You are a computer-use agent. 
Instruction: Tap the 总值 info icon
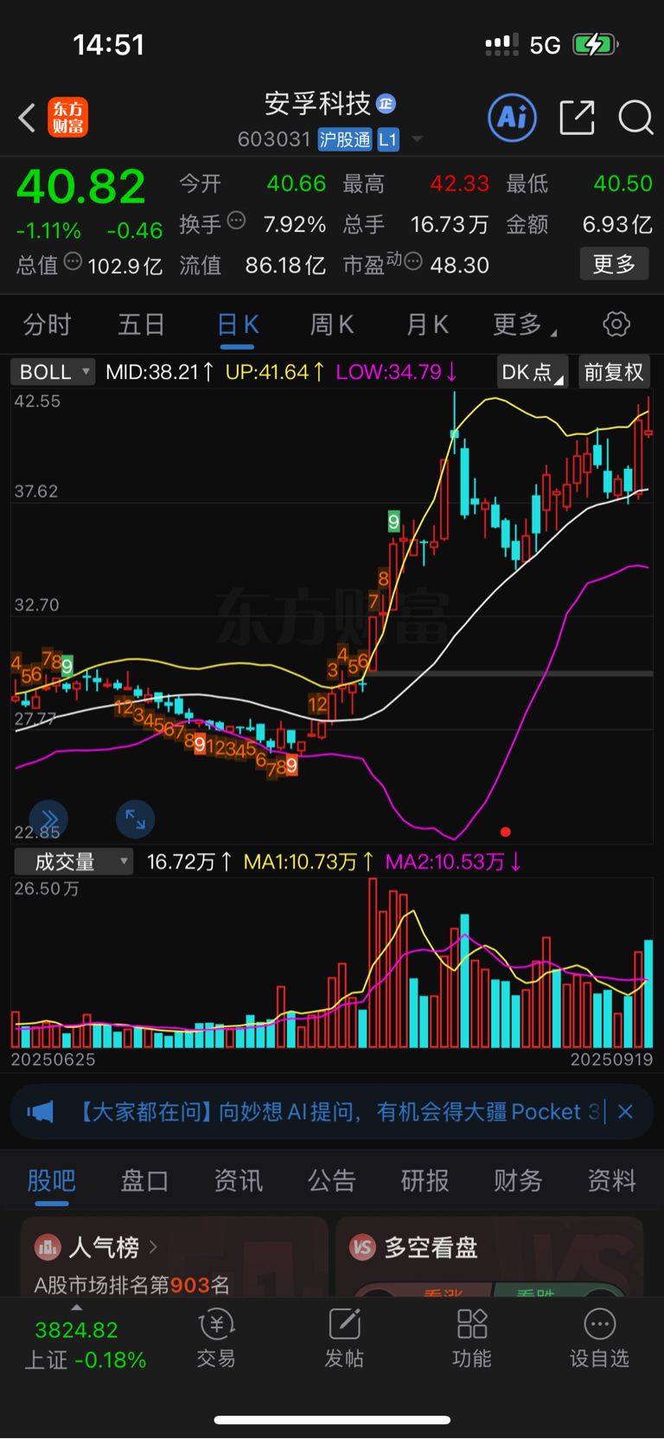(x=73, y=260)
